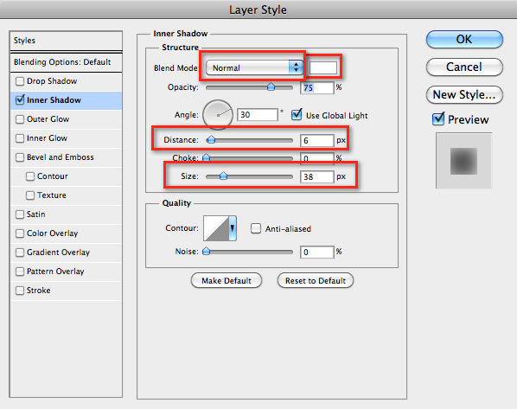517x409 pixels.
Task: Select the Stroke style label
Action: pyautogui.click(x=39, y=291)
